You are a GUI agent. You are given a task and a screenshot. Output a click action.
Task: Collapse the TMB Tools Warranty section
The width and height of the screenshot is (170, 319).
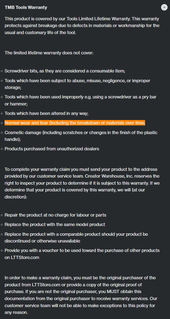pyautogui.click(x=164, y=7)
